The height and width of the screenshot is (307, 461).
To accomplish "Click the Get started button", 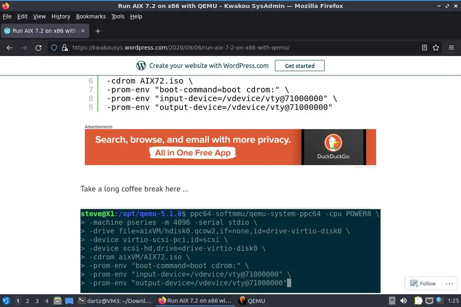I will [300, 66].
